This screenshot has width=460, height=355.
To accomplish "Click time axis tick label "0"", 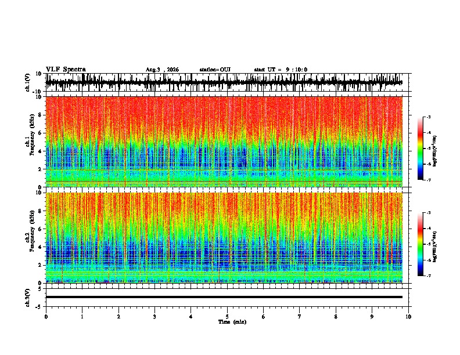I will coord(46,317).
